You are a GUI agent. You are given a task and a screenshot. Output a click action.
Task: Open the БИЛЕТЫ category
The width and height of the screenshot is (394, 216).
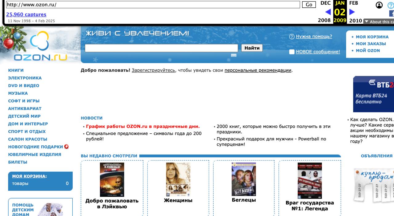point(18,162)
